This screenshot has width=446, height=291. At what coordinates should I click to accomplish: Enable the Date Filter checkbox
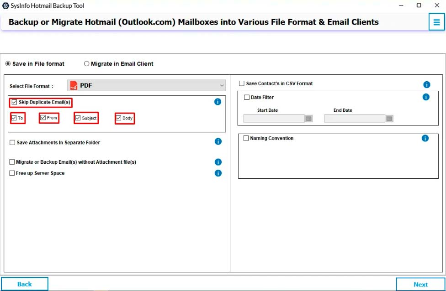[247, 97]
